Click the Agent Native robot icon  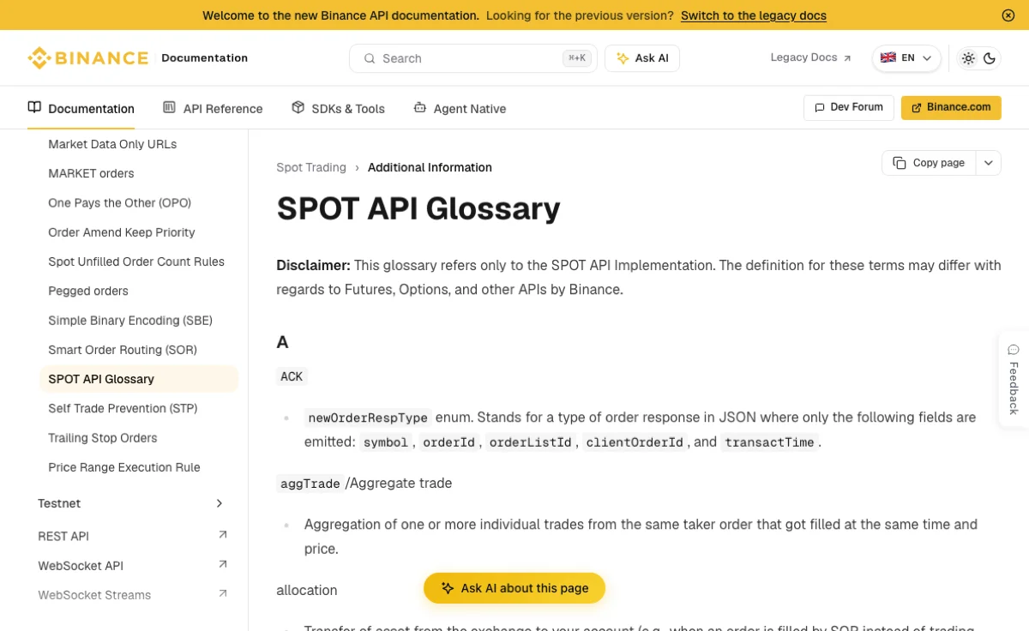coord(419,107)
